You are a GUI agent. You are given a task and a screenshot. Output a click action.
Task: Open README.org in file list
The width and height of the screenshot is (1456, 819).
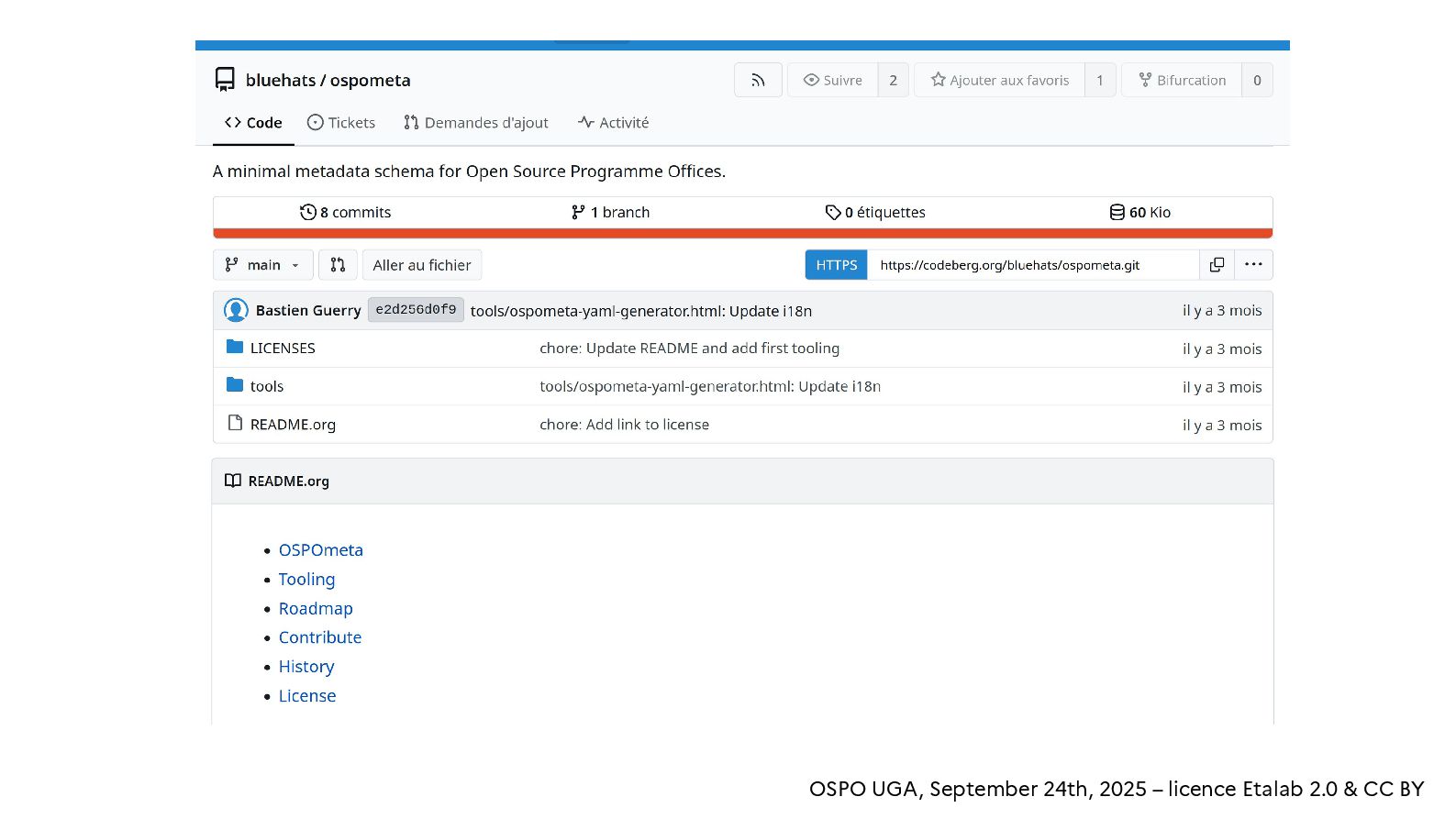point(293,425)
